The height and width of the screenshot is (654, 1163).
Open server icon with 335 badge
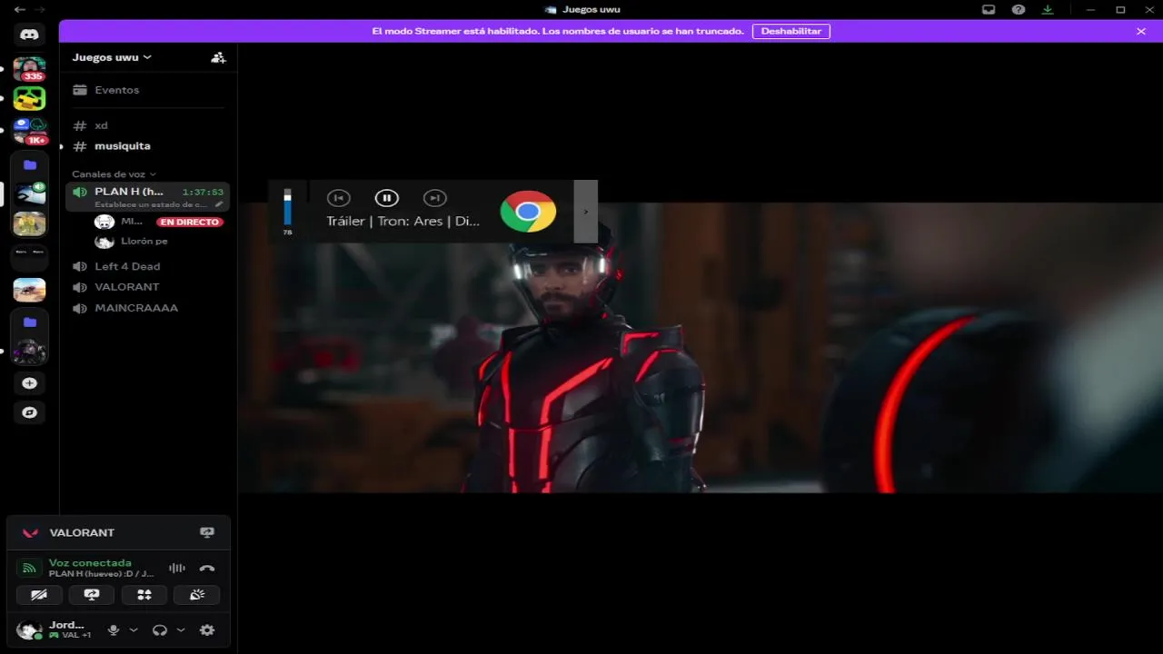point(29,69)
